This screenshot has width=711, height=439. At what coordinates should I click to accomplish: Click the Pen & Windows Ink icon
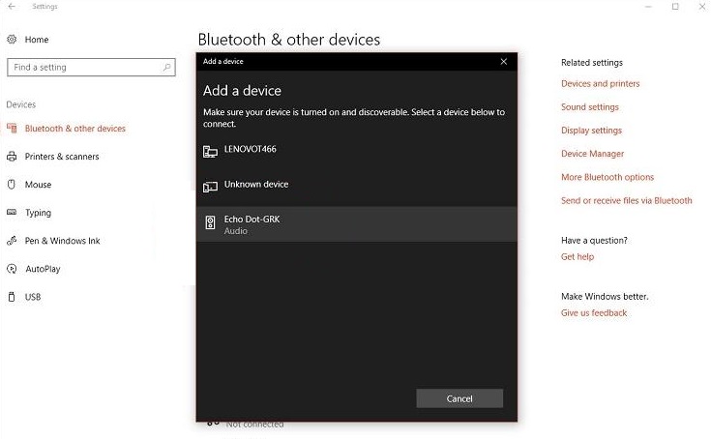pyautogui.click(x=12, y=241)
